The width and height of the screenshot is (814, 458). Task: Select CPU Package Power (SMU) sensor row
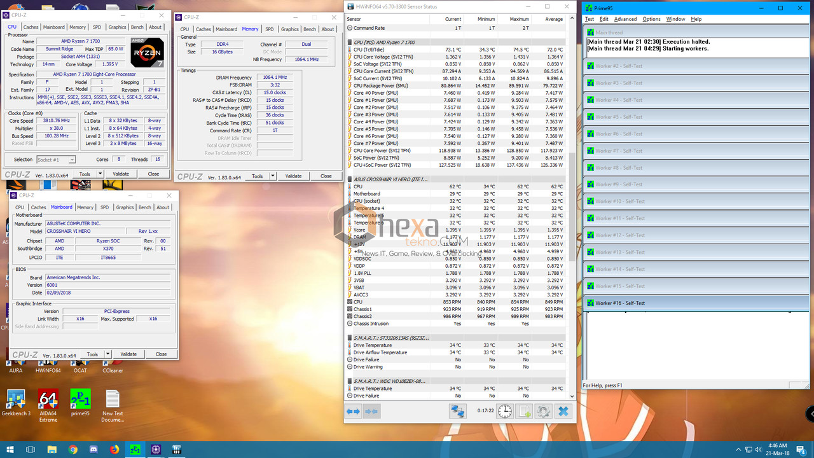[x=456, y=86]
